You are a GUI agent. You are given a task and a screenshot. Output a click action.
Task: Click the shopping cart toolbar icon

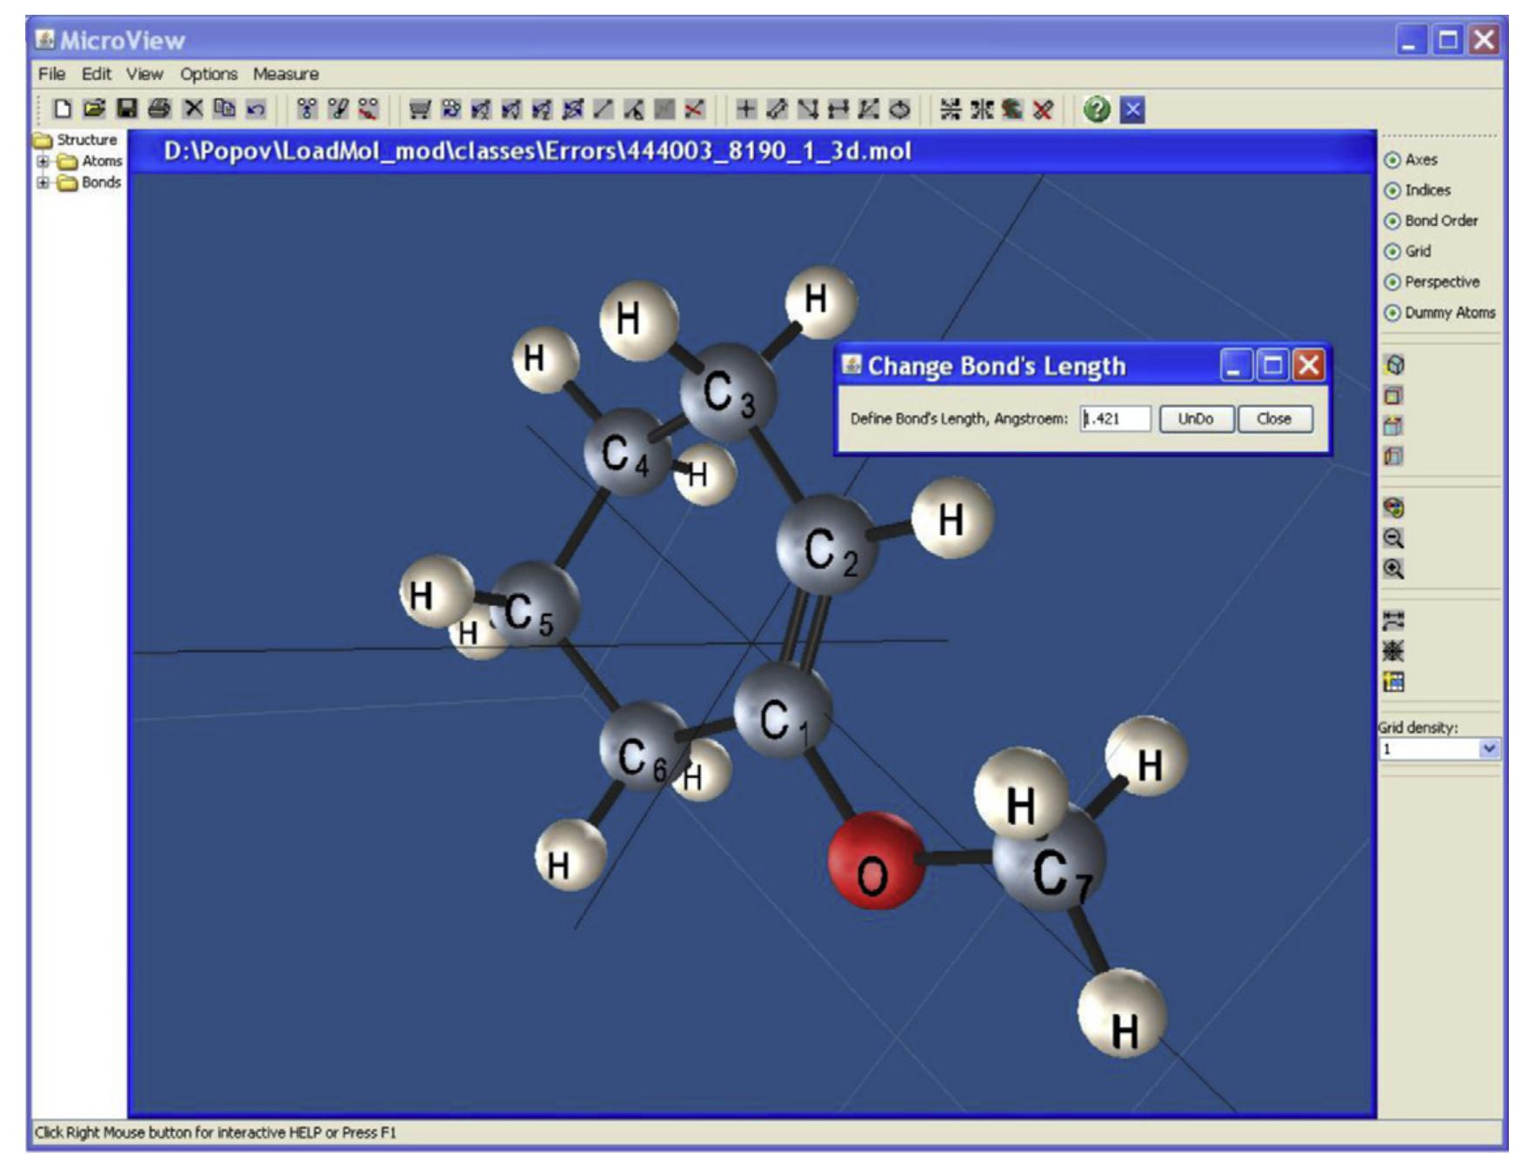(420, 110)
